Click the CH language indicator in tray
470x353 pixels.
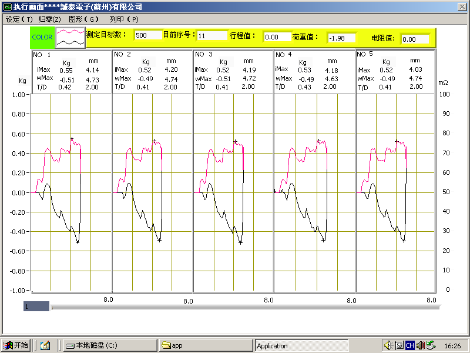[410, 345]
